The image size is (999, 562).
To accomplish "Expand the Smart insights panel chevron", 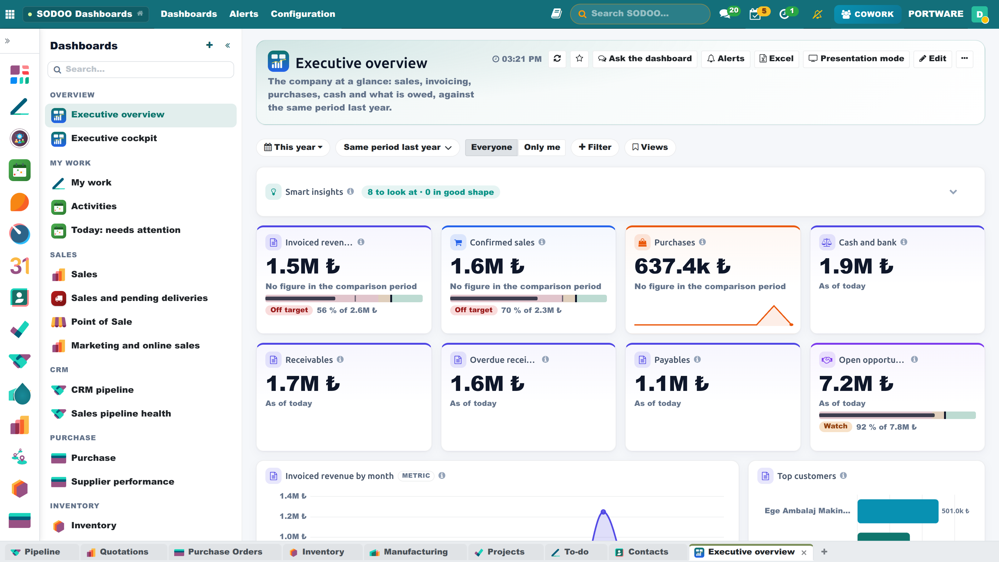I will click(x=953, y=192).
